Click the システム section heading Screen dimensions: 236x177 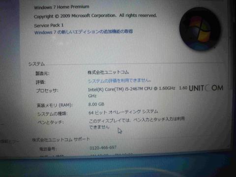36,64
